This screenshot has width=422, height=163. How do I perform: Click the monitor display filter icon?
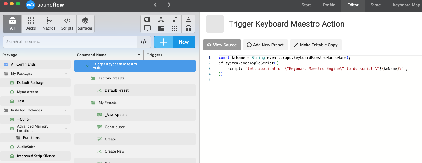pos(147,28)
